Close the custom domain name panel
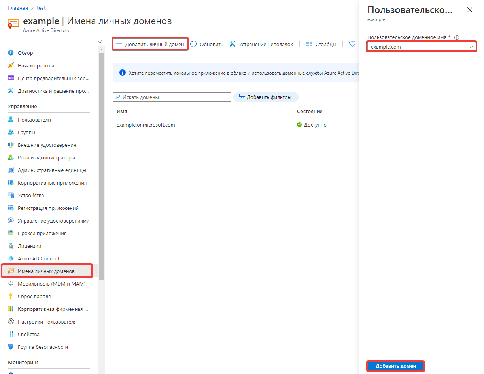The image size is (484, 374). (470, 10)
